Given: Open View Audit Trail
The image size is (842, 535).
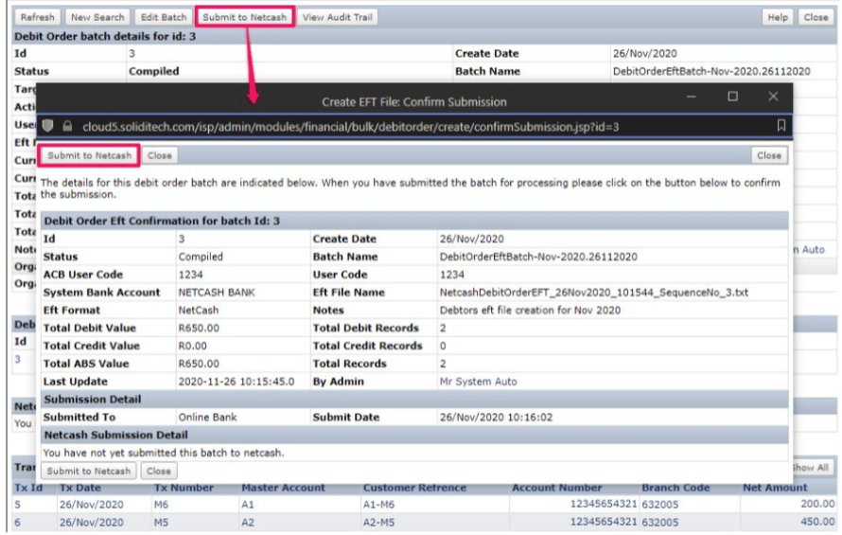Looking at the screenshot, I should 338,17.
